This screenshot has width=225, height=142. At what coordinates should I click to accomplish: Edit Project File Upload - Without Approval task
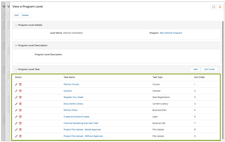coord(16,136)
